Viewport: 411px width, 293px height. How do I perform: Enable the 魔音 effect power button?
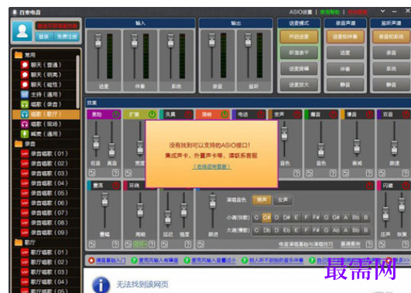[333, 114]
